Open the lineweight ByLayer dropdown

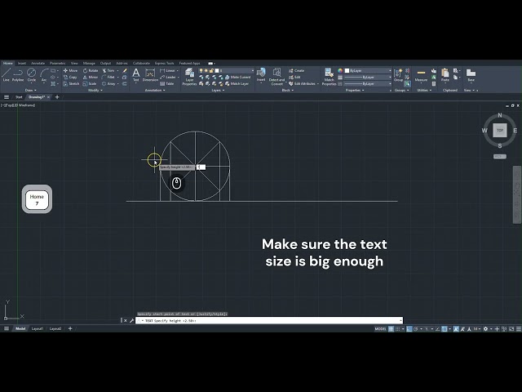tap(368, 77)
